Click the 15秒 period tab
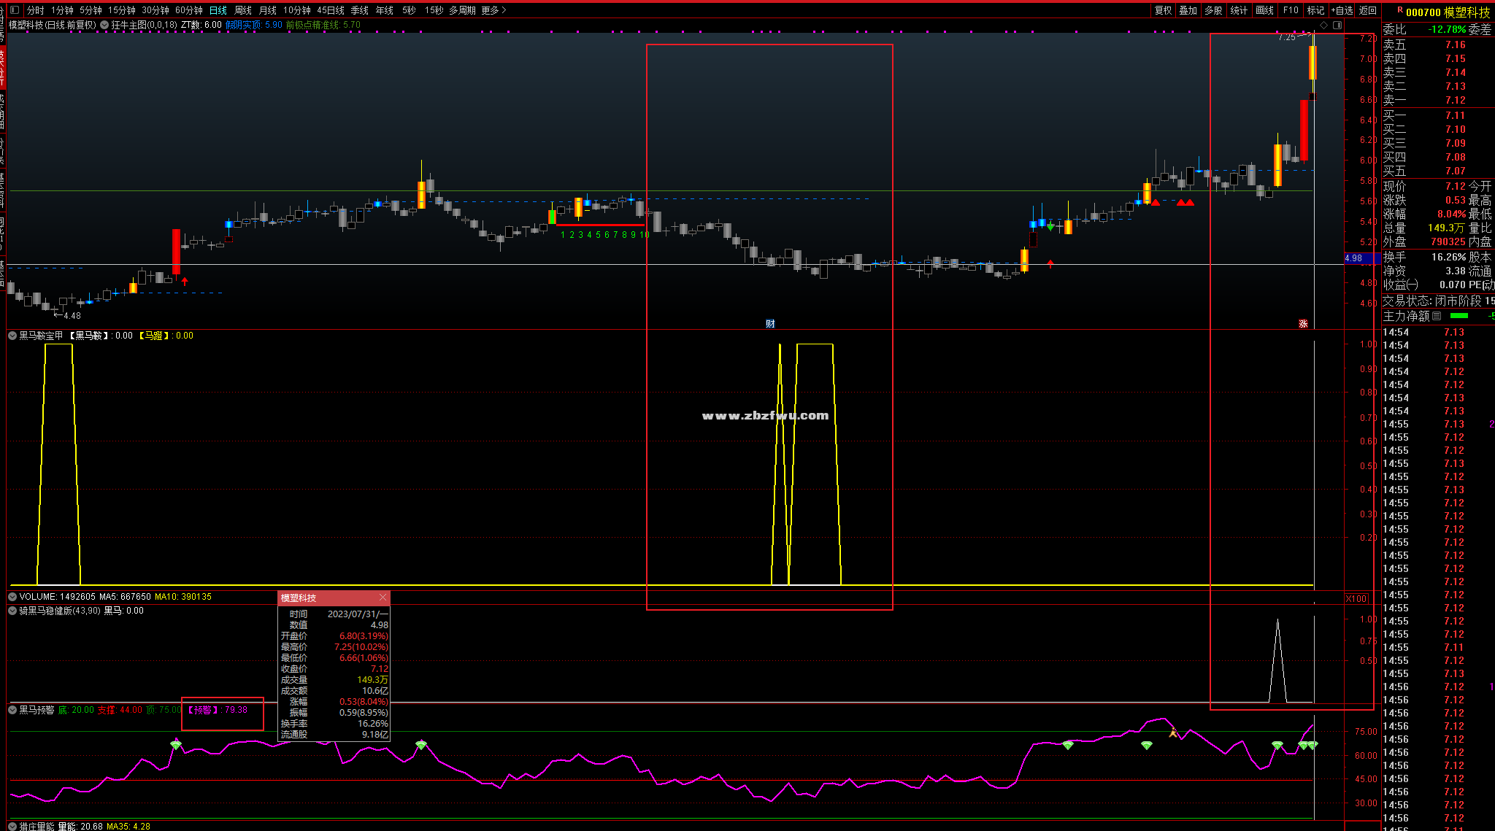The height and width of the screenshot is (831, 1495). coord(434,10)
